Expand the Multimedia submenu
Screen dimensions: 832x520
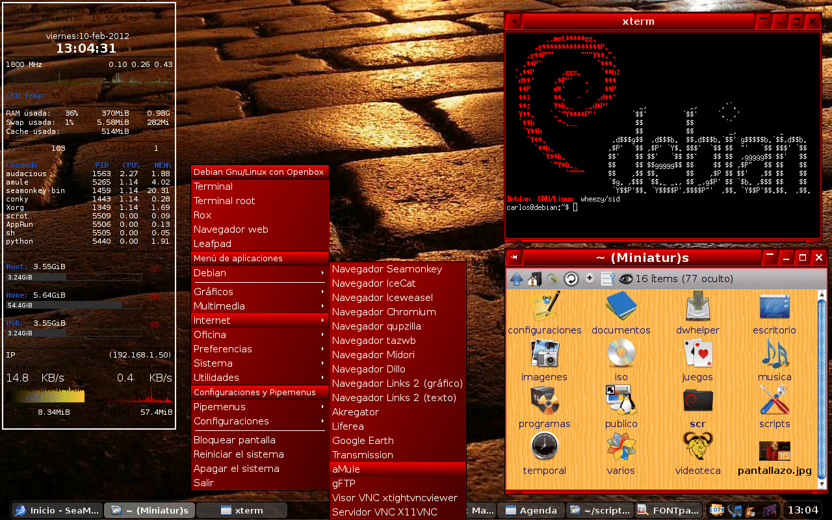[260, 306]
